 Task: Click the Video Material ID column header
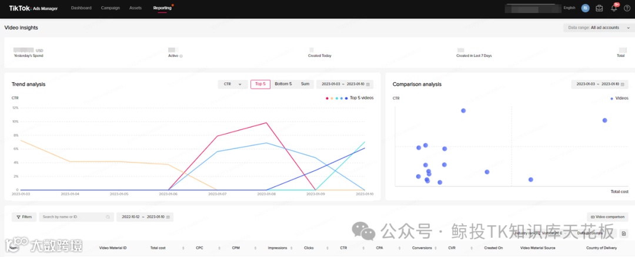(113, 248)
